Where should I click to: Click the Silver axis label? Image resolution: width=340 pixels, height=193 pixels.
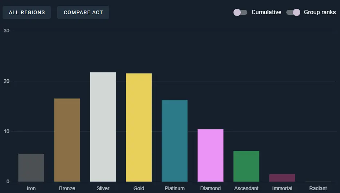point(103,188)
